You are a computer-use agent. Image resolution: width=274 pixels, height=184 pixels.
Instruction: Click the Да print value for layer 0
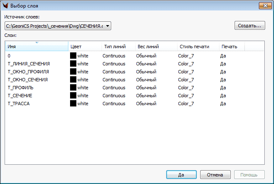point(223,56)
